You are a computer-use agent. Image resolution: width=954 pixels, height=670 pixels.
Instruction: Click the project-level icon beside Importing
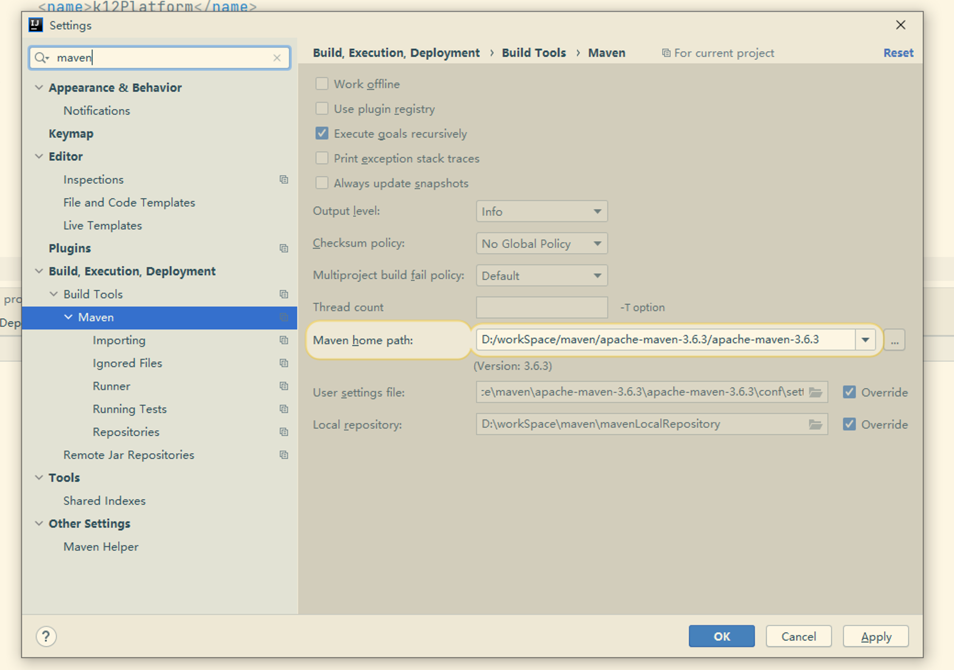click(284, 340)
